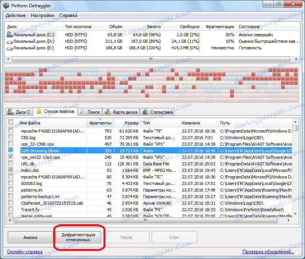305x259 pixels.
Task: Click the Local disk (E:) drive icon
Action: (x=10, y=48)
